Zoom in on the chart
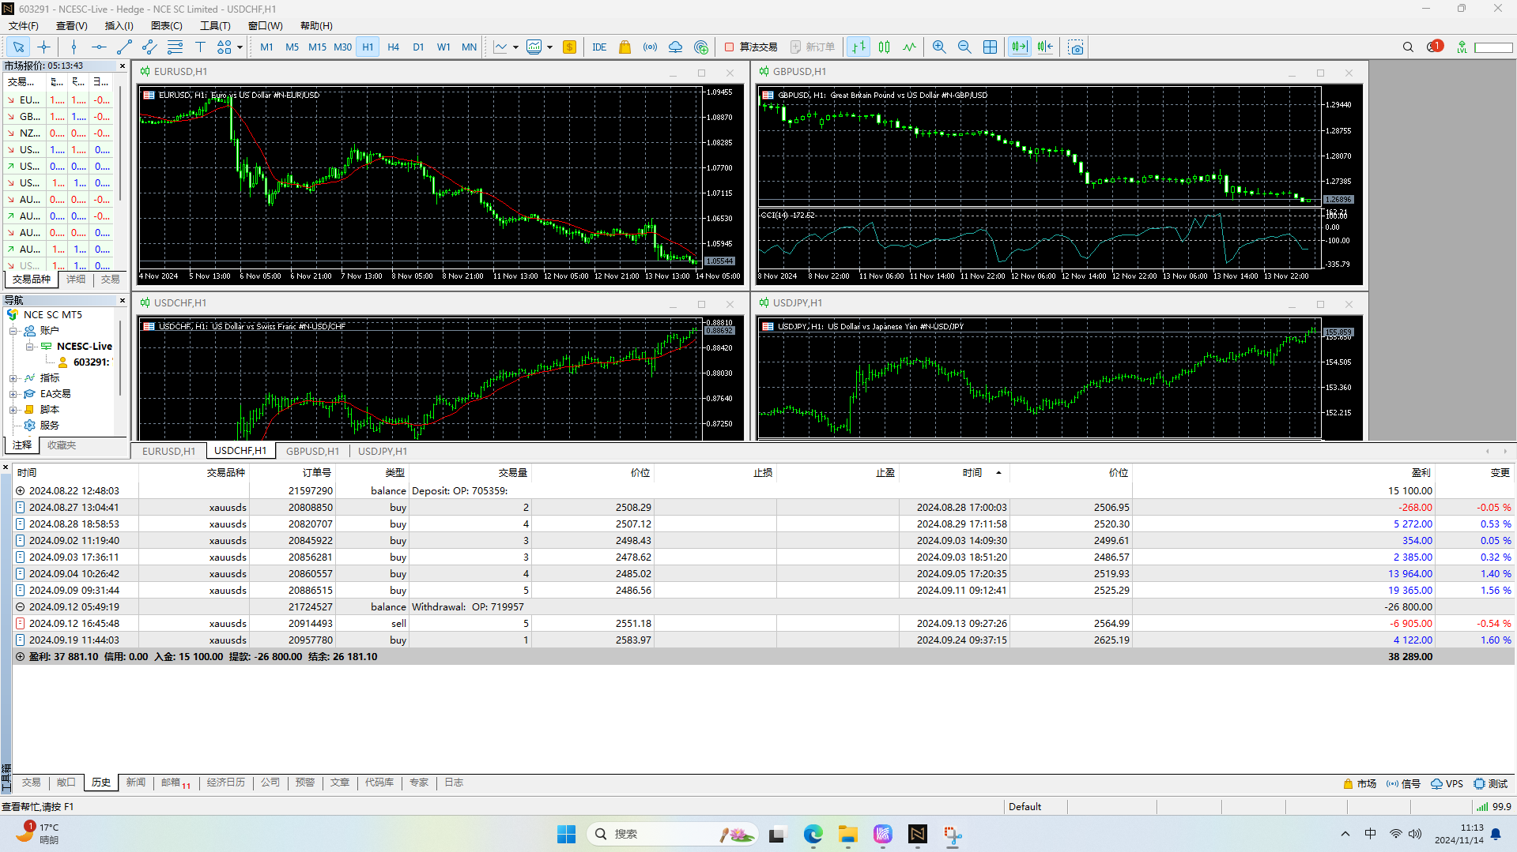Image resolution: width=1517 pixels, height=852 pixels. (939, 47)
